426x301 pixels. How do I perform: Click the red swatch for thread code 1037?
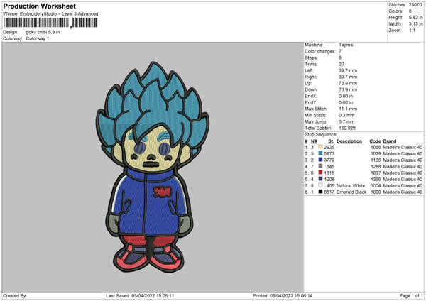pos(320,173)
